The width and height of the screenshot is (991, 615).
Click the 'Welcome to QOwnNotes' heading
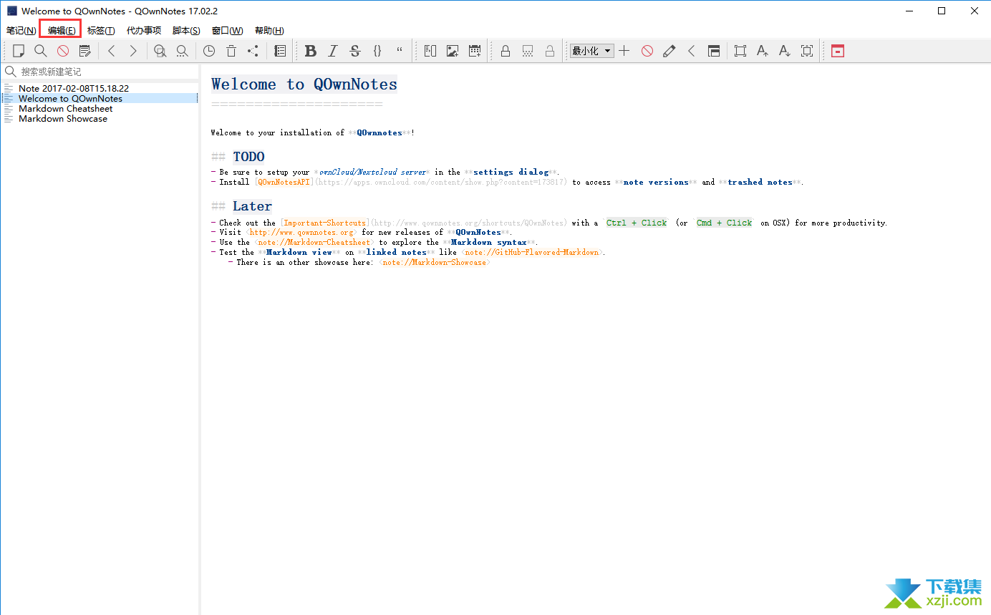304,84
